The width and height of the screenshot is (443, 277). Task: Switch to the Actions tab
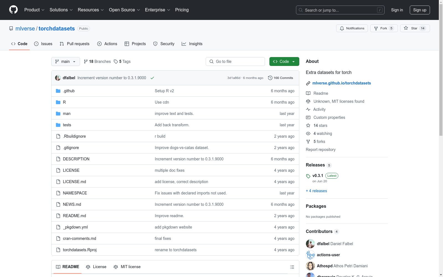[107, 44]
